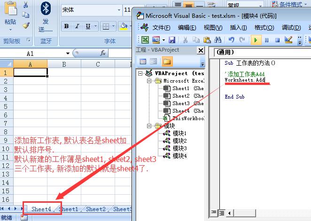Click the macro record icon in Excel status bar
Screen dimensions: 311x221
[24, 218]
